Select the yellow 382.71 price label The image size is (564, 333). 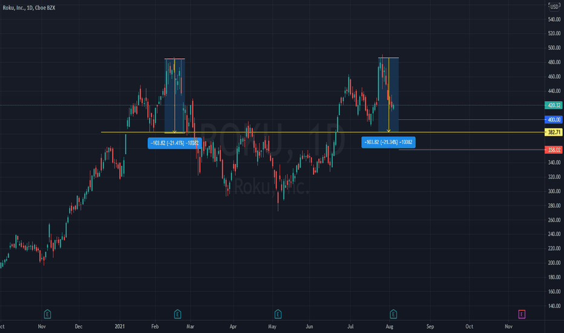pos(553,132)
